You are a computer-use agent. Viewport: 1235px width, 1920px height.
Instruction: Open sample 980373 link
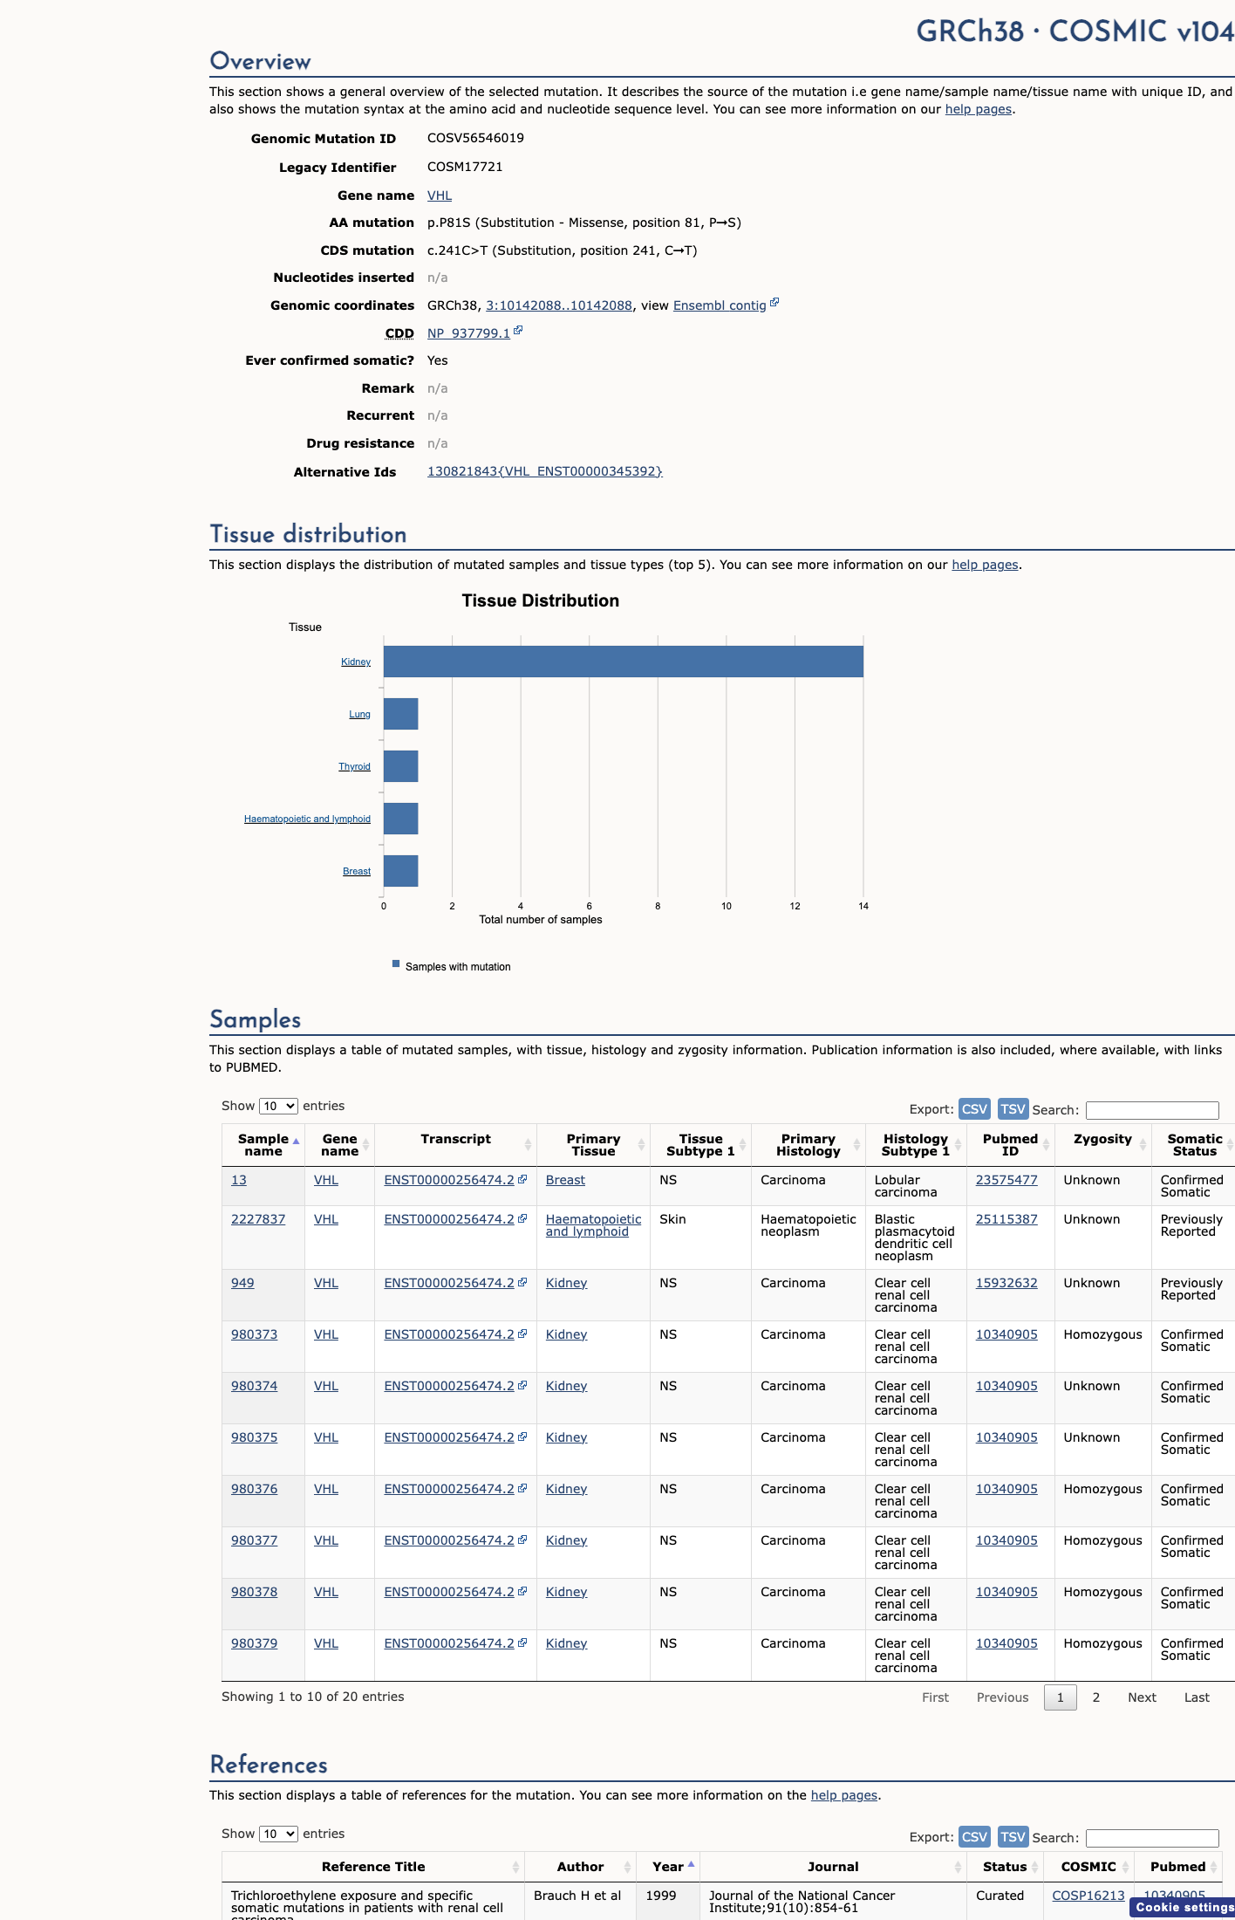pos(254,1334)
